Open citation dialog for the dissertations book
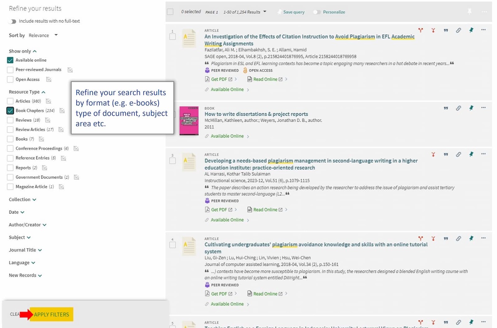Screen dimensions: 497x328 pos(446,108)
